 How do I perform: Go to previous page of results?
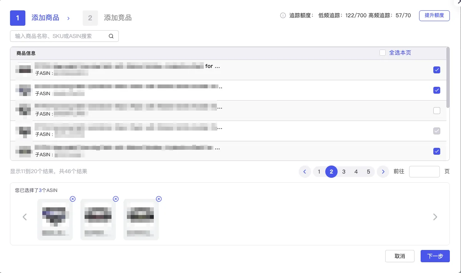(x=305, y=172)
